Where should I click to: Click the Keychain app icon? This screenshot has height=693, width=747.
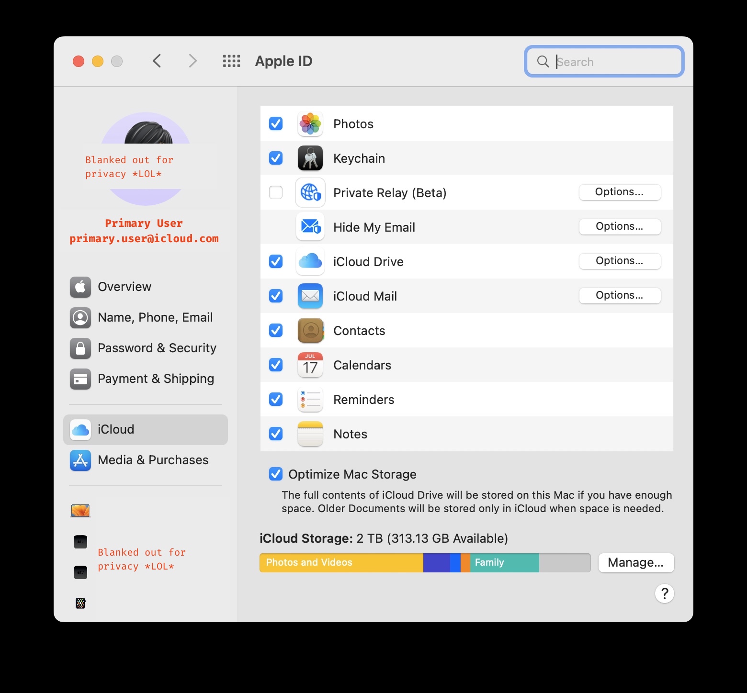[x=310, y=158]
